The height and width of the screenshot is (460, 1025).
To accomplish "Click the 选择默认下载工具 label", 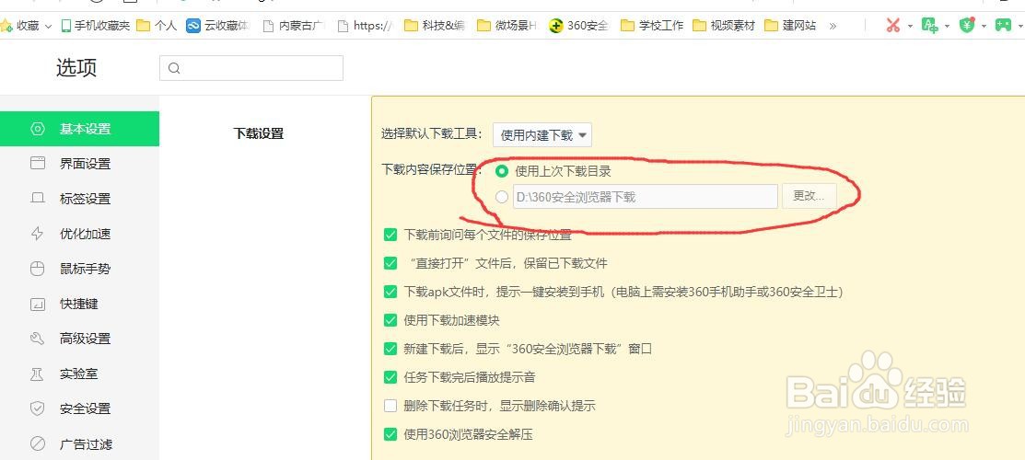I will click(432, 134).
